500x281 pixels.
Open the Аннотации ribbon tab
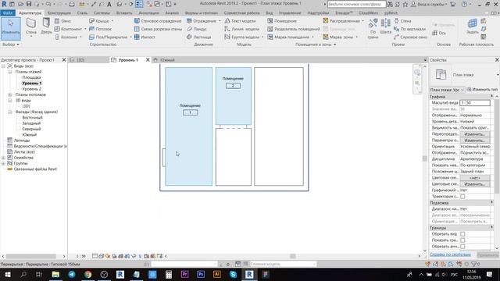[x=148, y=12]
